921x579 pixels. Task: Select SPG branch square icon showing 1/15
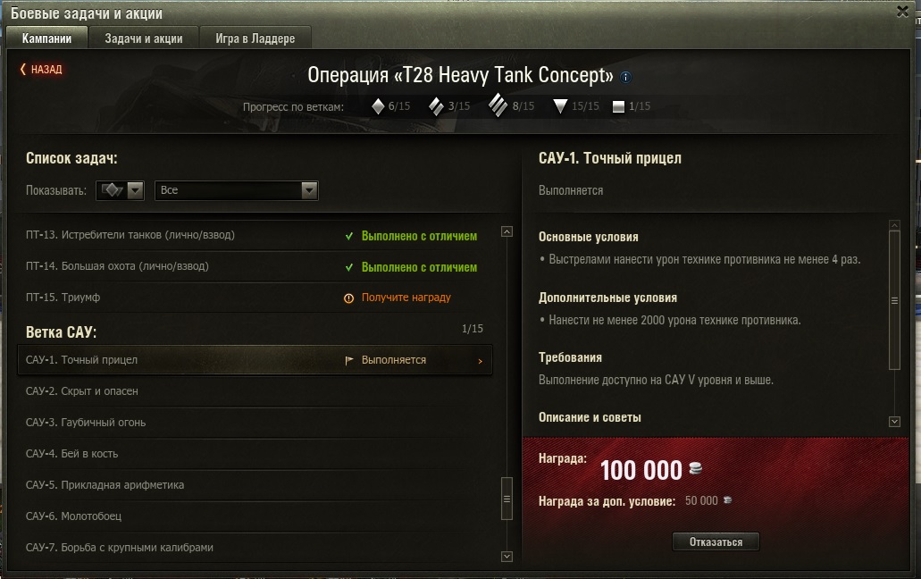[618, 106]
